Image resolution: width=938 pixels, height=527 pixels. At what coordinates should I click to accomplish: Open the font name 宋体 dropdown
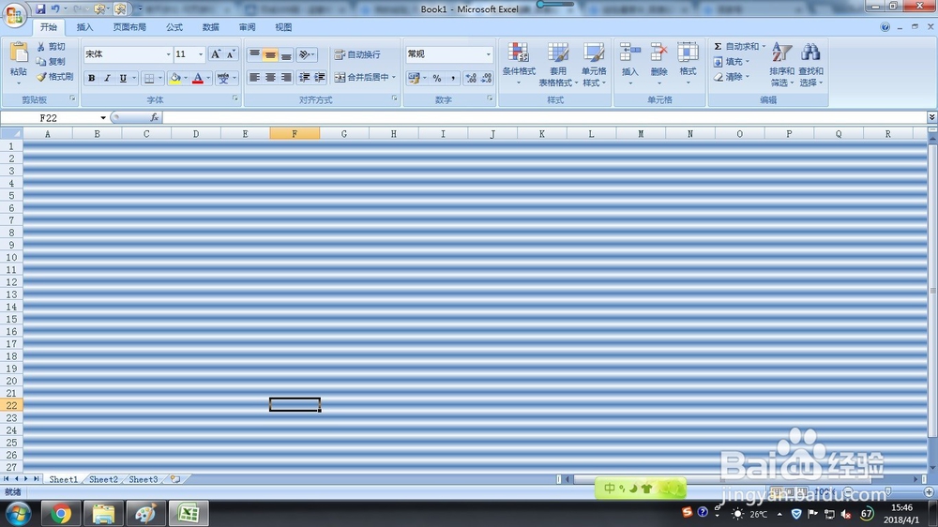tap(168, 54)
